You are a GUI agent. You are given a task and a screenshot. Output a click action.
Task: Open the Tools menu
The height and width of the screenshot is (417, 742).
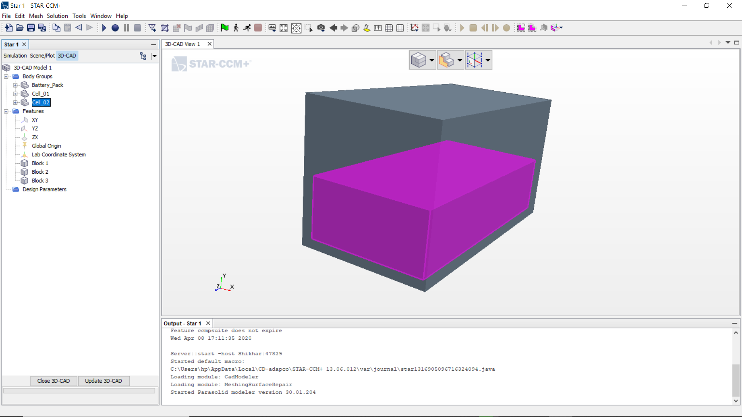(79, 16)
